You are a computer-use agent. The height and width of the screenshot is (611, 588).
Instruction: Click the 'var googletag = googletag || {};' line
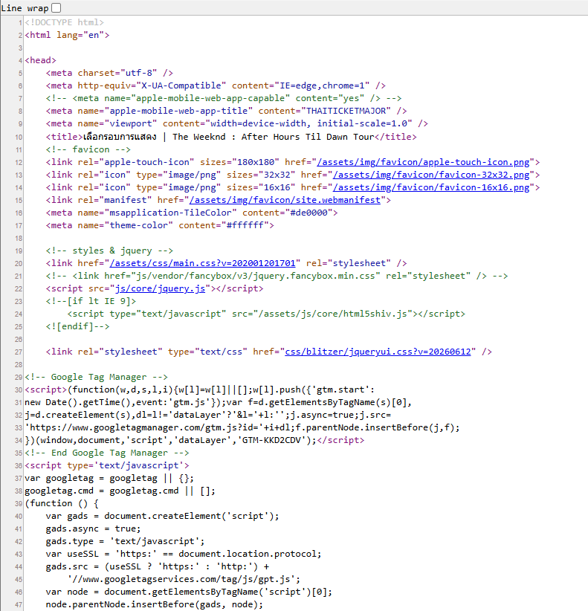[109, 478]
